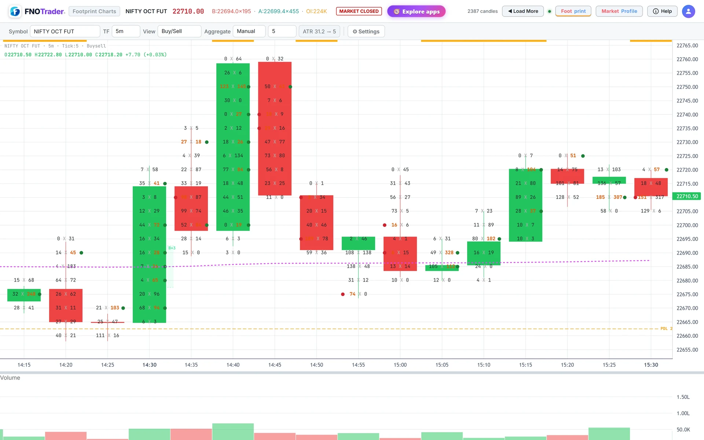Click the green live status dot

coord(549,11)
